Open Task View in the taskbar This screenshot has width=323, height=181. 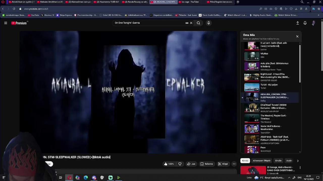(61, 178)
